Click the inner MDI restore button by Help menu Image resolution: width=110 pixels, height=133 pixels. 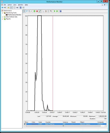[105, 5]
